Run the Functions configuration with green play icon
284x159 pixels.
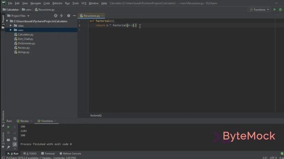coord(275,10)
